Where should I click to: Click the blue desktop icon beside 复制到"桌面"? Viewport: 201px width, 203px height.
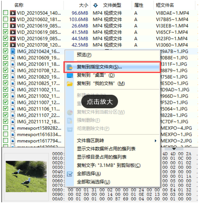[x=70, y=75]
